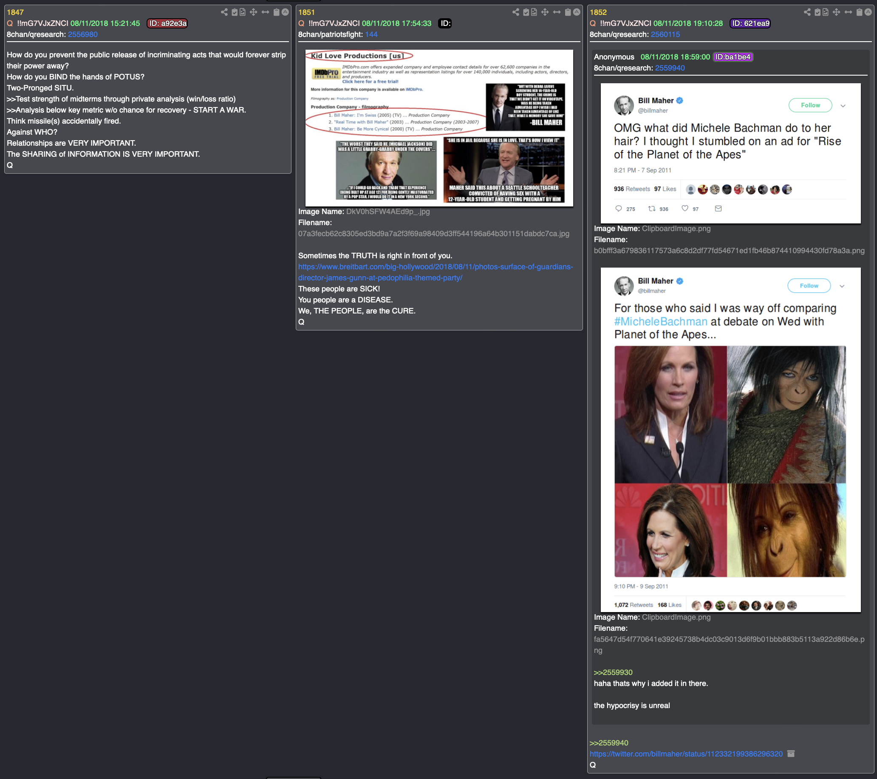Open qresearch post link 2560115
The height and width of the screenshot is (779, 877).
click(665, 34)
